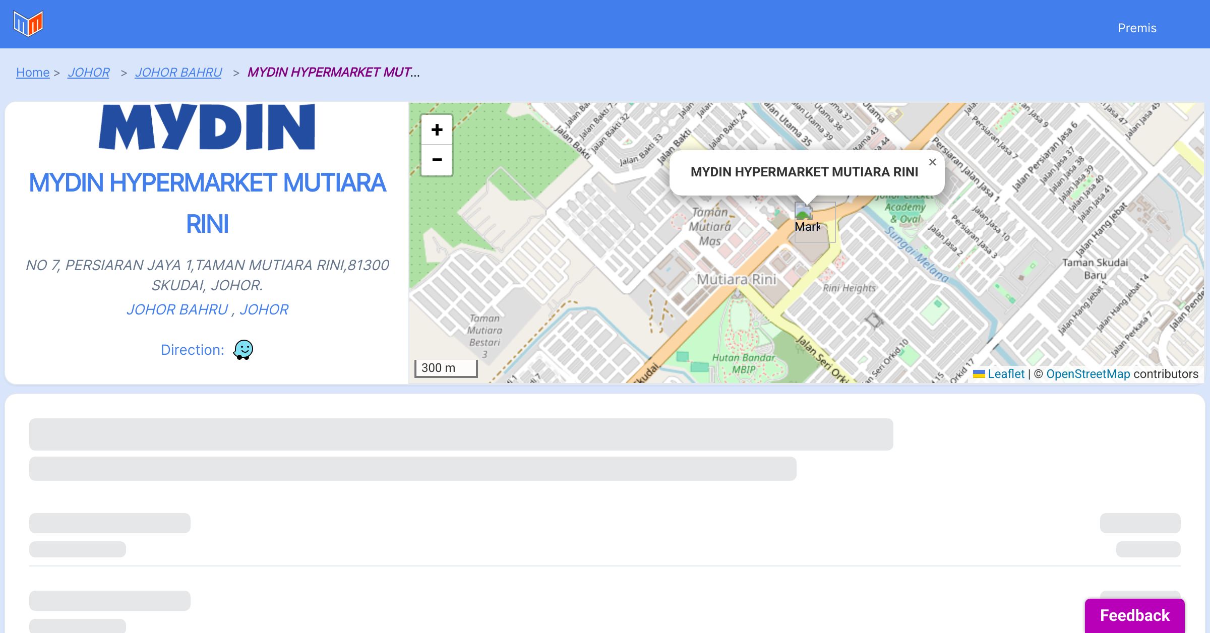Open Waze directions icon
The height and width of the screenshot is (633, 1210).
pyautogui.click(x=243, y=349)
